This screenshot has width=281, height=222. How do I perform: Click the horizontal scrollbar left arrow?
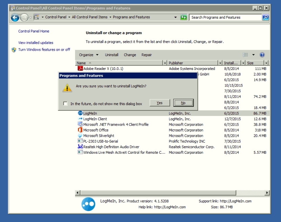[77, 193]
